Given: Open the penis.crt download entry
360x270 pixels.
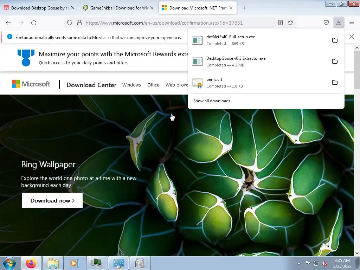Looking at the screenshot, I should pyautogui.click(x=259, y=82).
